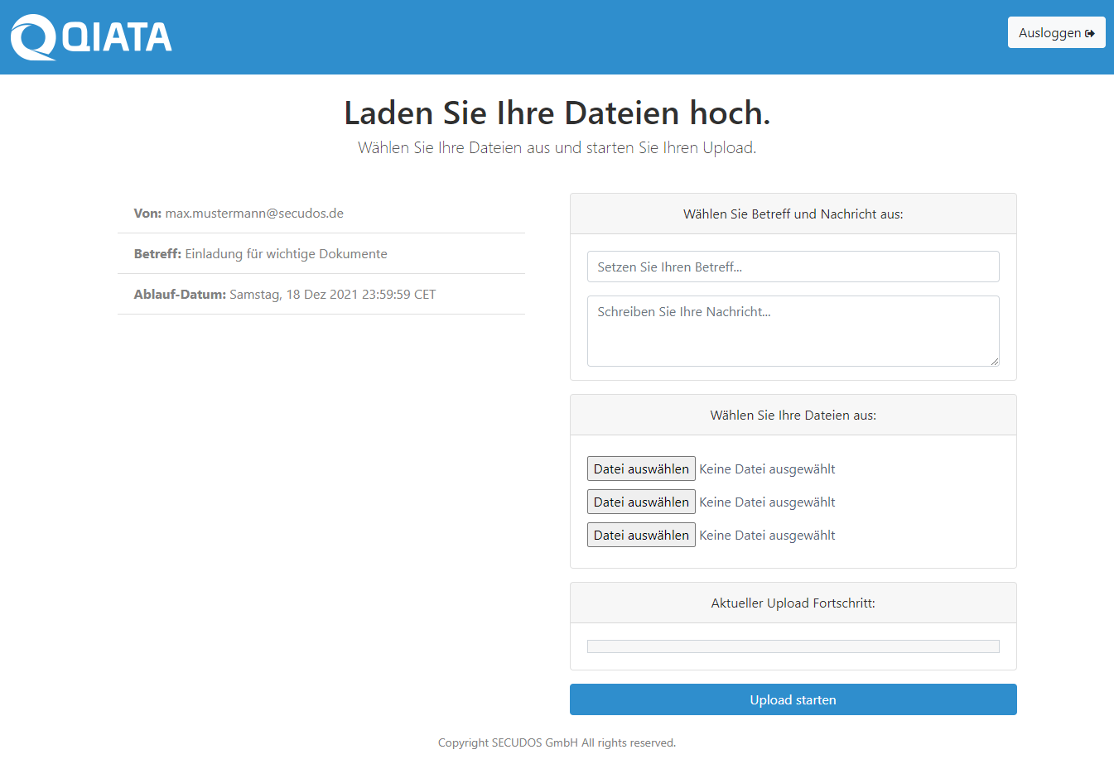
Task: Select the panel header Wählen Sie Ihre Dateien aus
Action: pyautogui.click(x=793, y=415)
